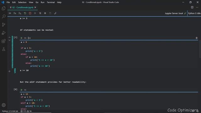Change cell 8 to markdown via M icon
The height and width of the screenshot is (113, 201).
pyautogui.click(x=25, y=90)
